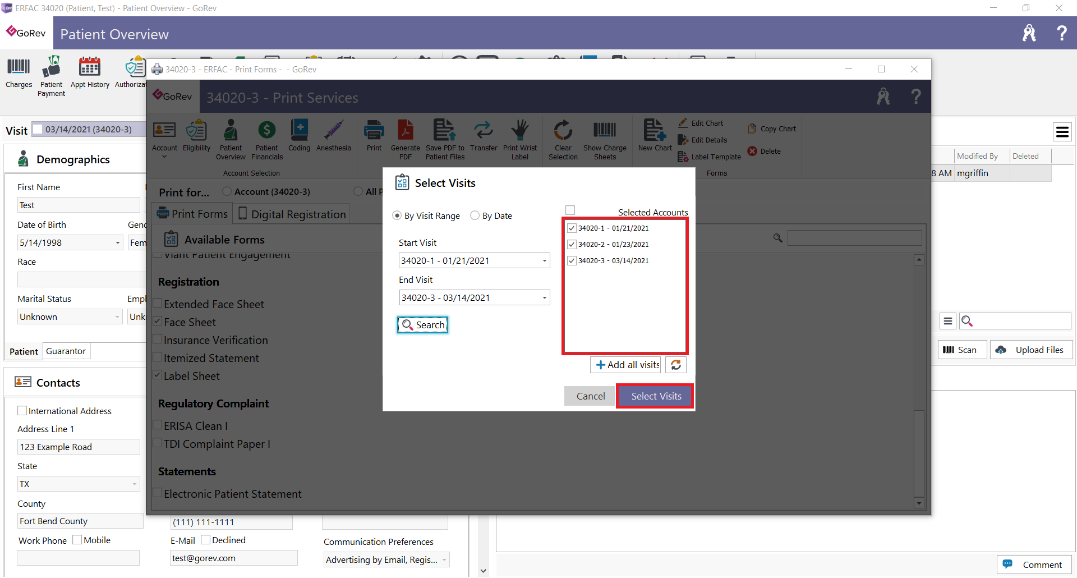Open Charges in Patient Overview toolbar

tap(19, 72)
